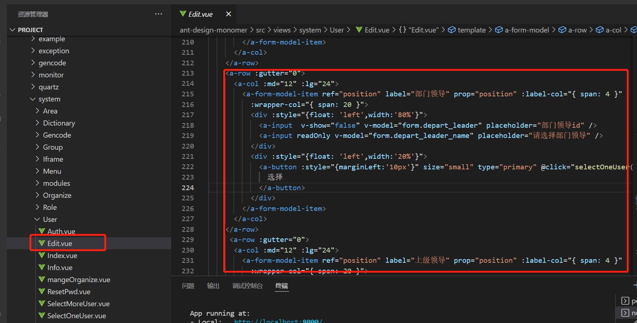Screen dimensions: 637x323
Task: Click the system breadcrumb
Action: (x=310, y=30)
